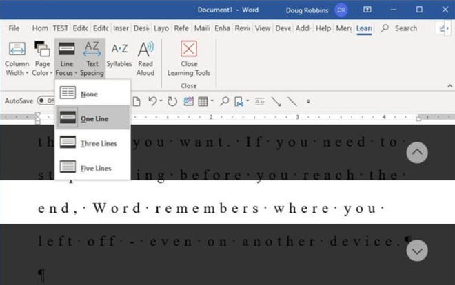
Task: Select the Learning Tools tab
Action: [364, 28]
